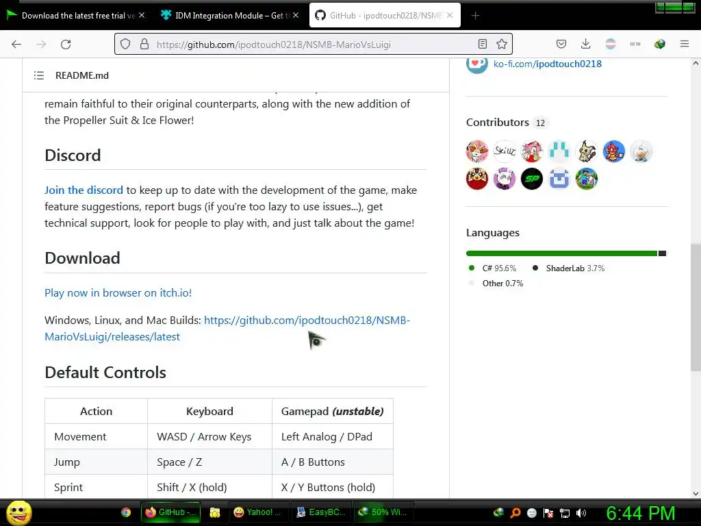Click the scrollbar up arrow
Image resolution: width=701 pixels, height=526 pixels.
click(696, 63)
